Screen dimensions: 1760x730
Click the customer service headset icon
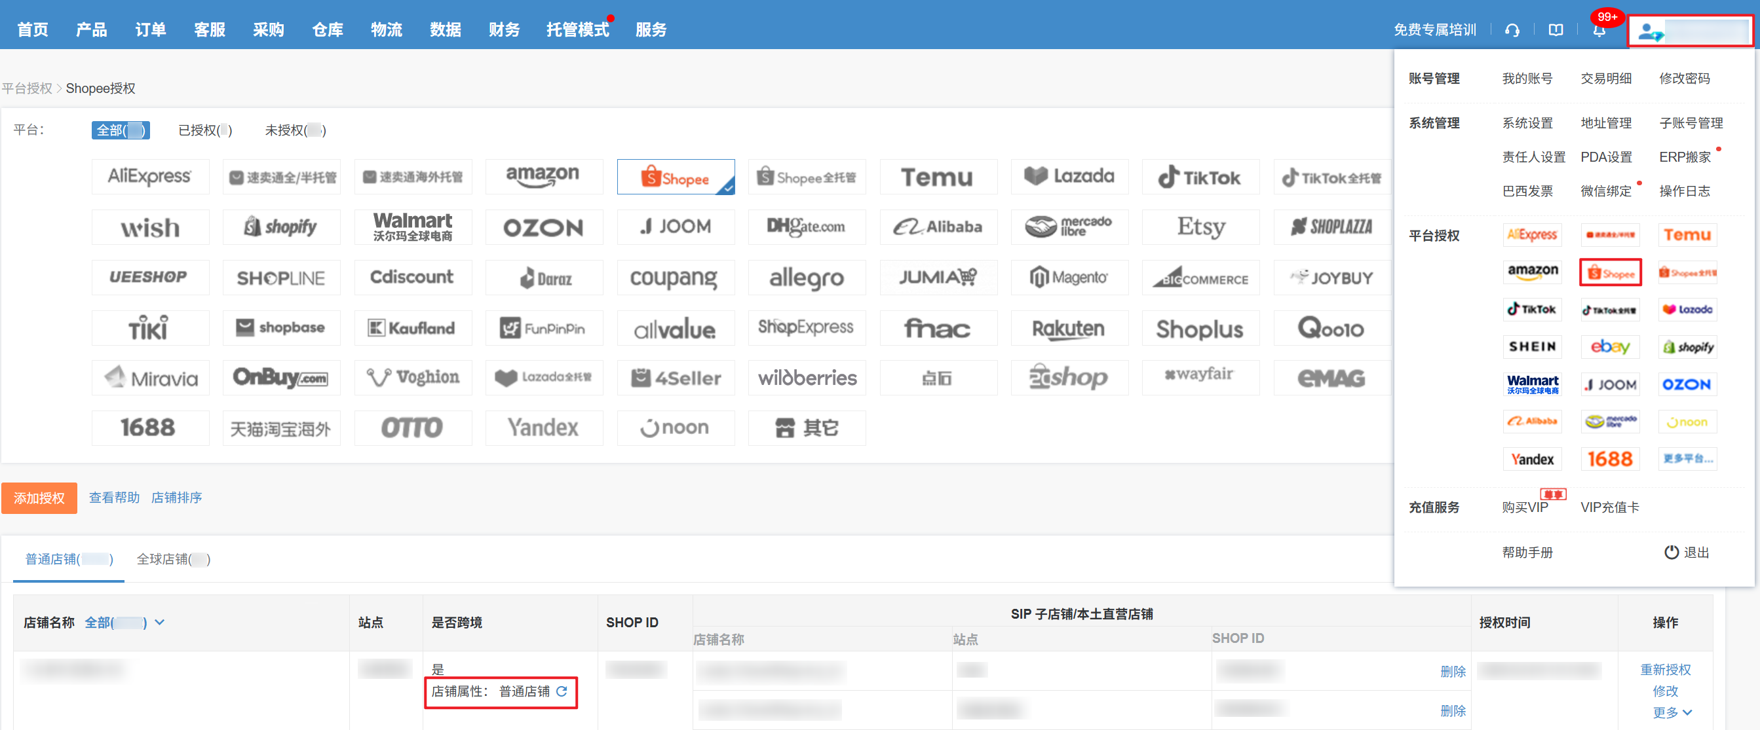1512,30
